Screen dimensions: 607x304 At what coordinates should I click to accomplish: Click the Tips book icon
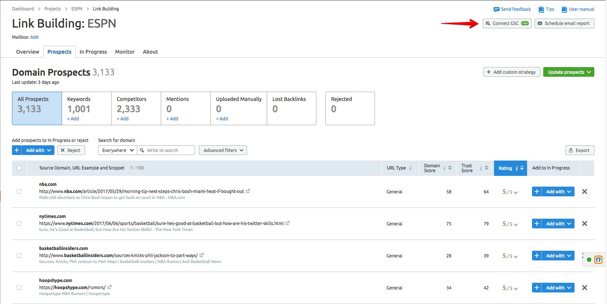click(541, 9)
